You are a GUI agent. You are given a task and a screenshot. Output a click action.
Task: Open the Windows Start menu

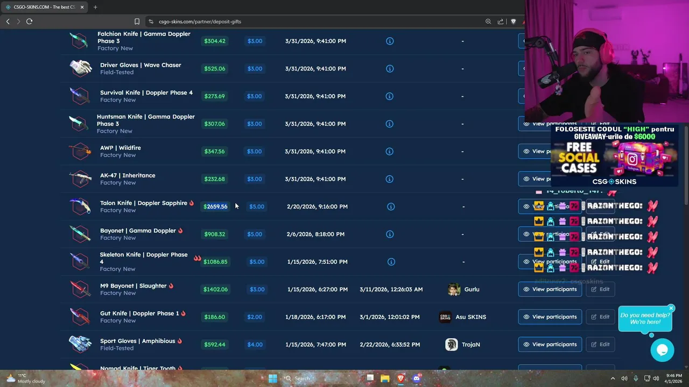273,378
